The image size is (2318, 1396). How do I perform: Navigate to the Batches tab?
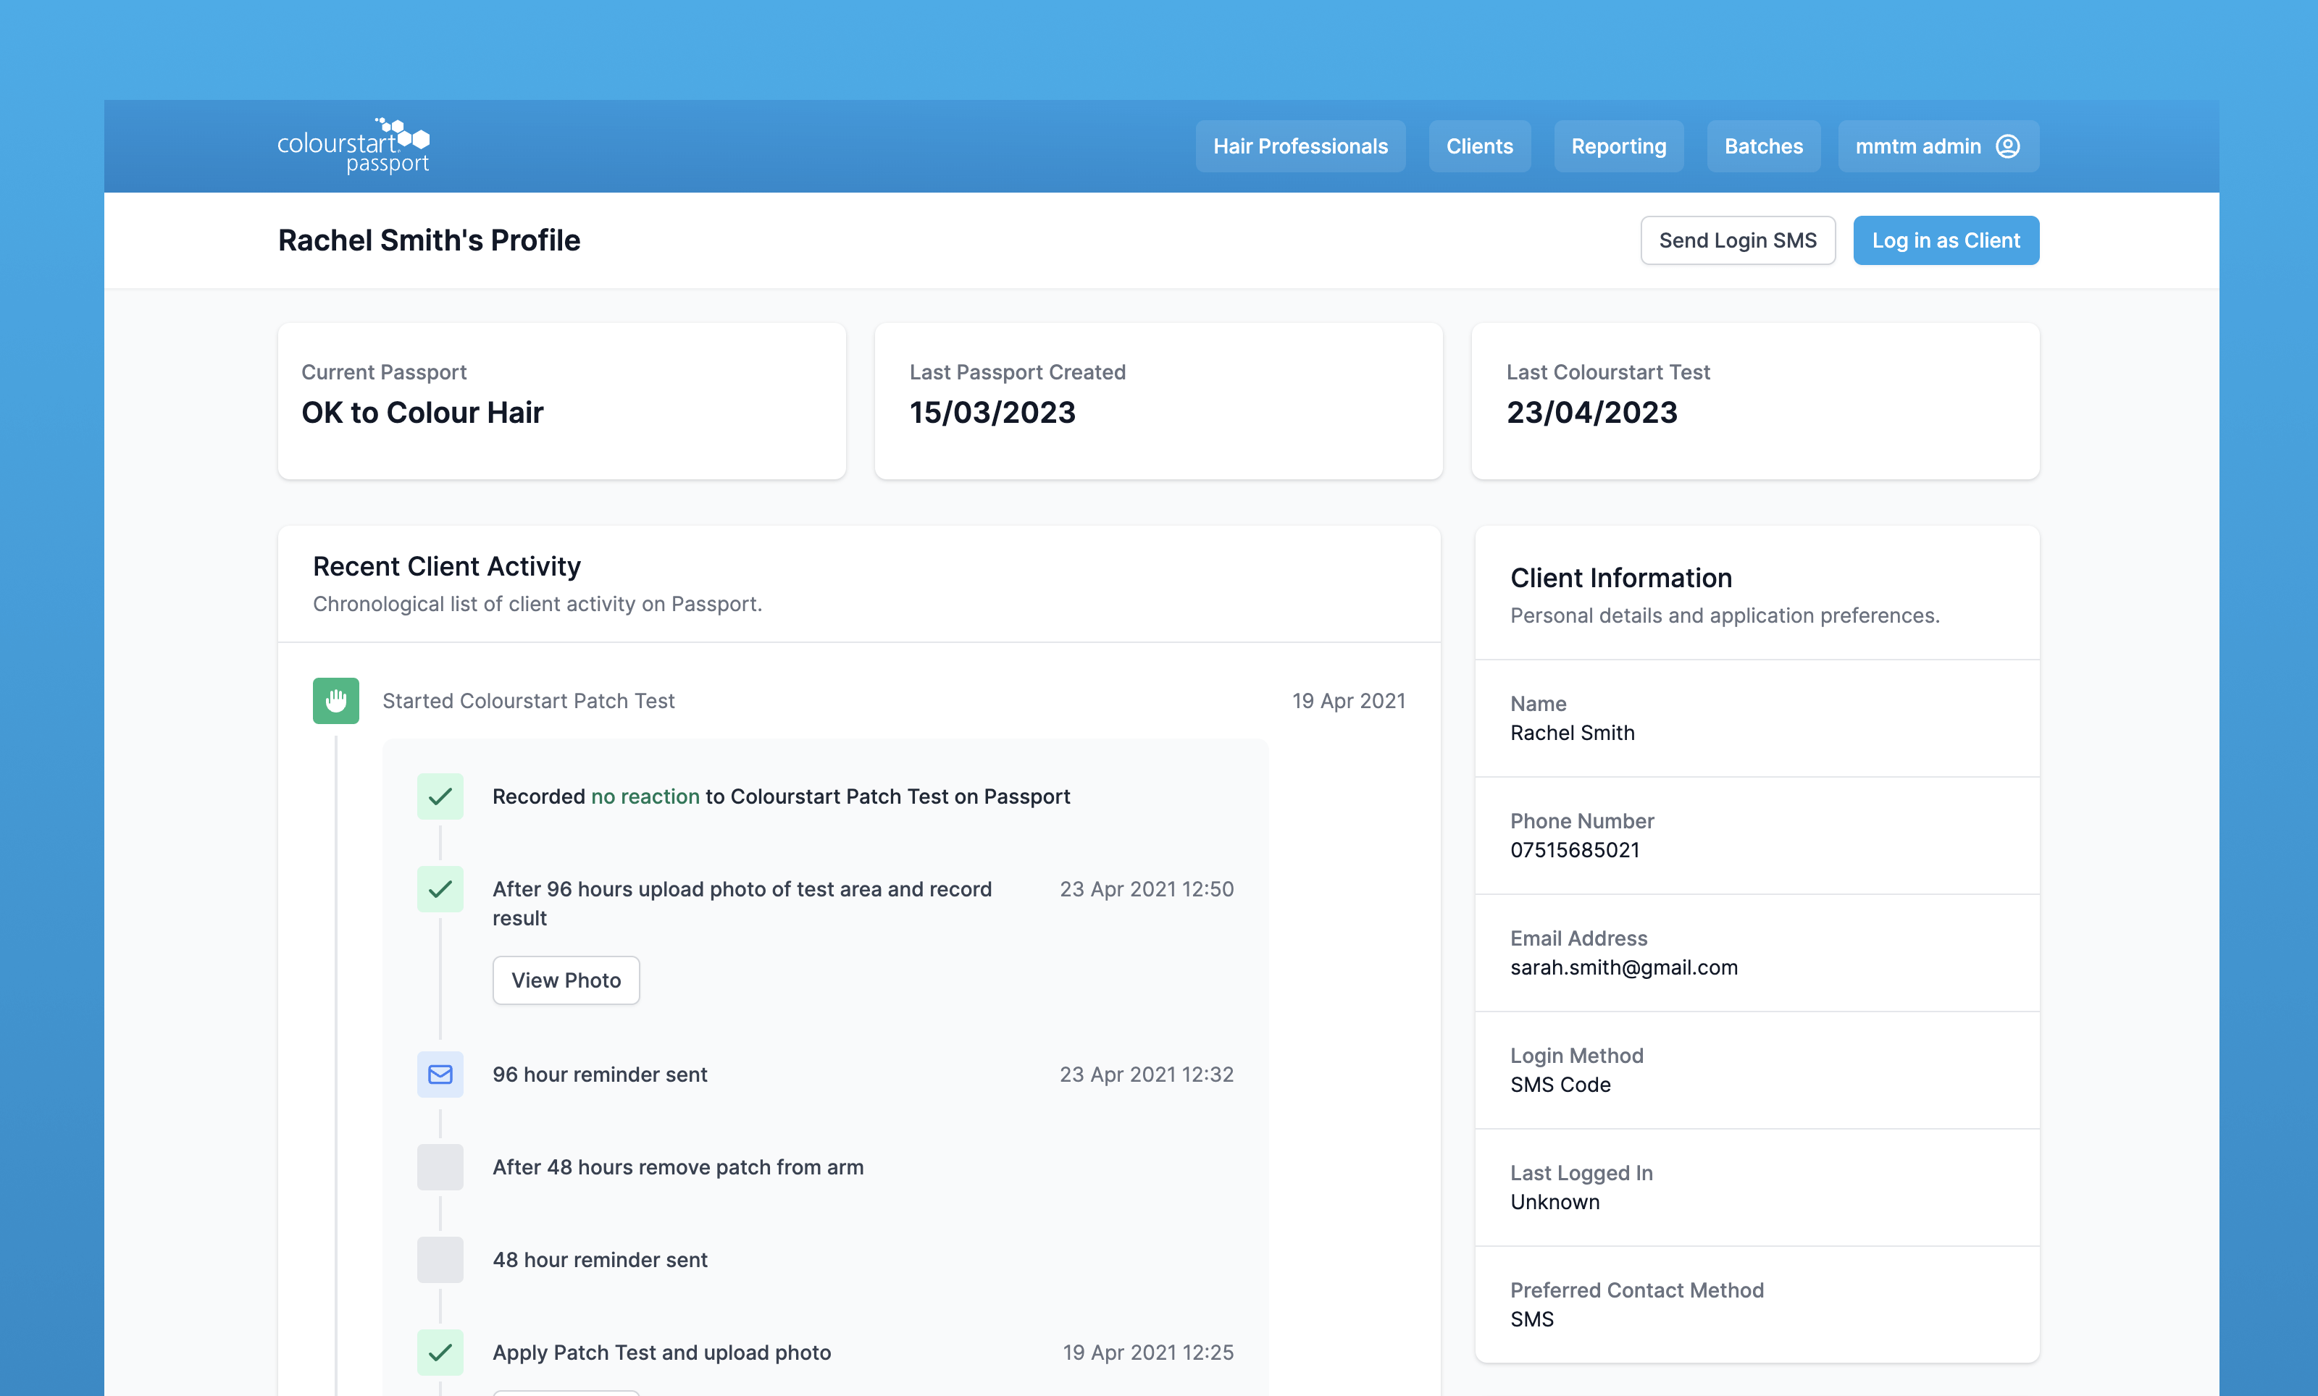[1763, 146]
